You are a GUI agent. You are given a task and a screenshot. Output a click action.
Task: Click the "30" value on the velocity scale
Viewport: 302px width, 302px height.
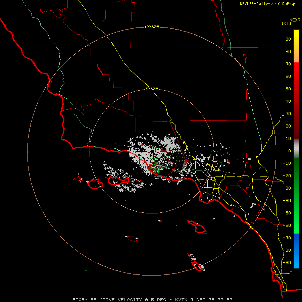(288, 114)
